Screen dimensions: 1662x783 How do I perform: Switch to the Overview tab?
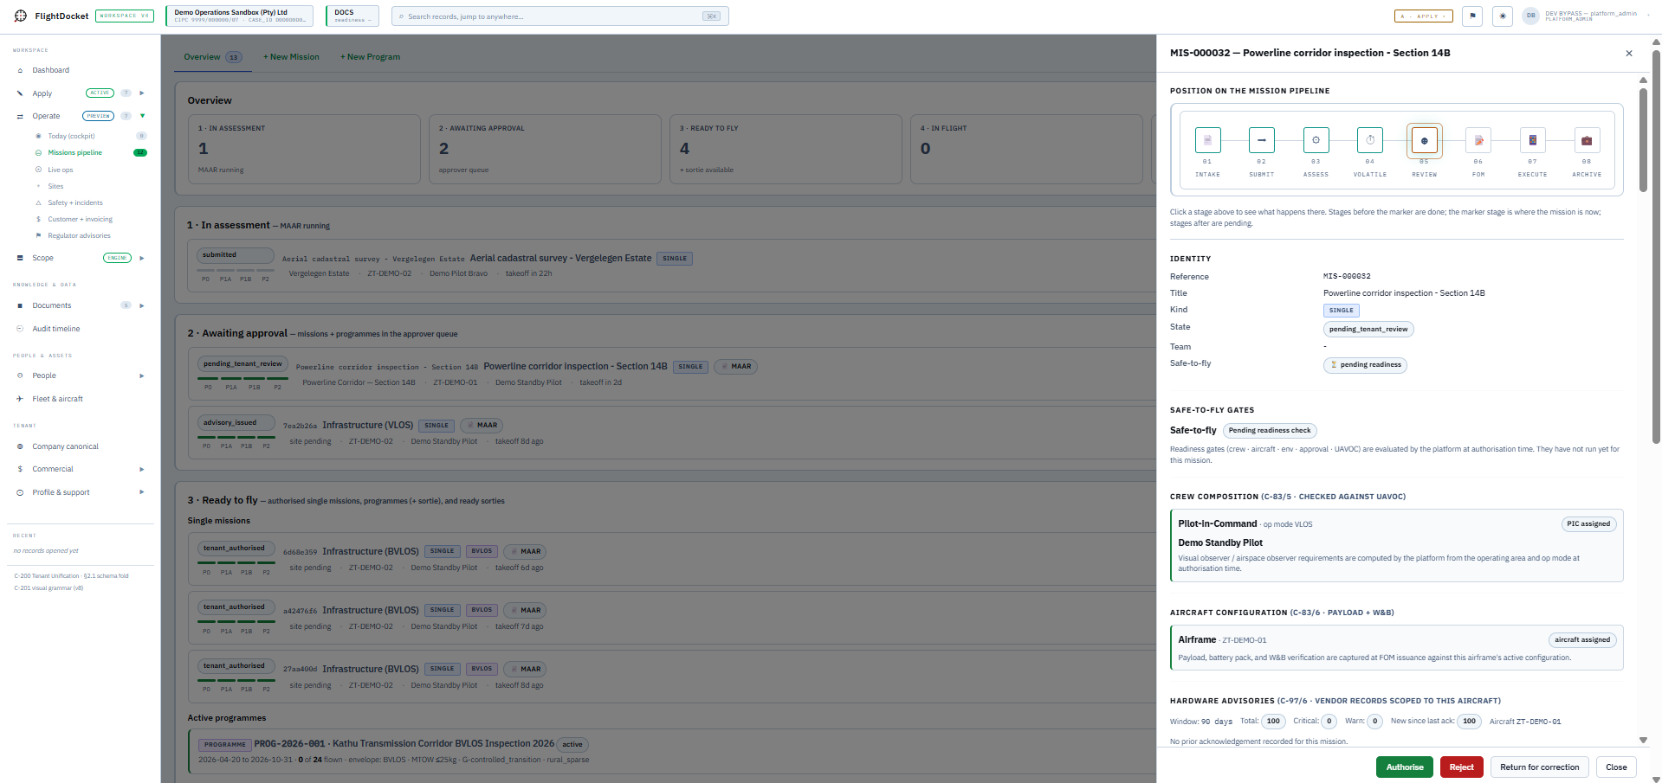(x=212, y=57)
